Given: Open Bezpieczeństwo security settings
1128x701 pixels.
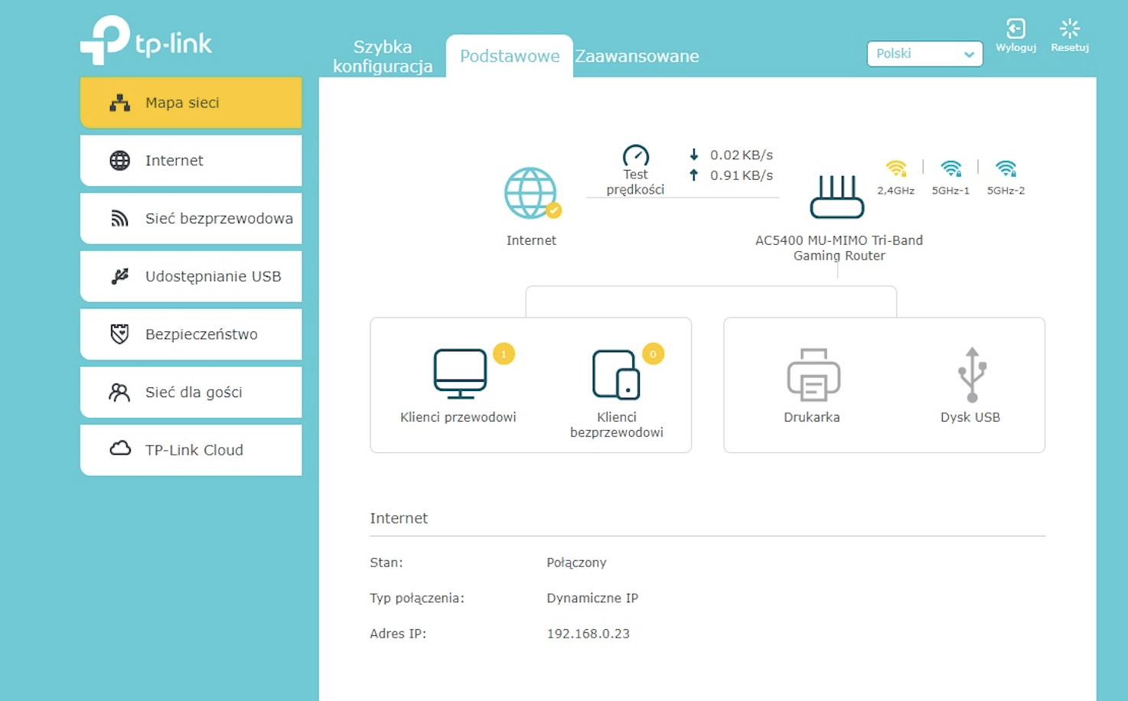Looking at the screenshot, I should click(191, 334).
